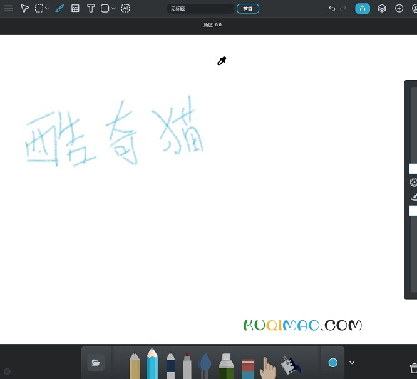Select the arrow Move tool

24,8
